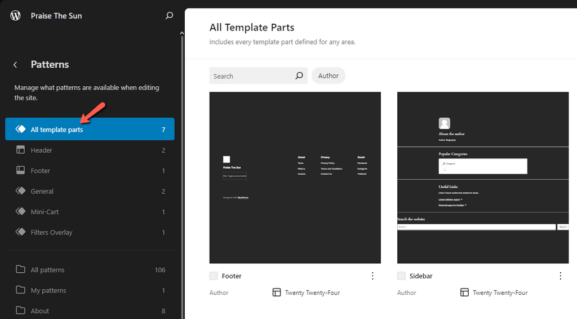Open the Mini-Cart template parts category
Viewport: 577px width, 319px height.
pyautogui.click(x=45, y=212)
